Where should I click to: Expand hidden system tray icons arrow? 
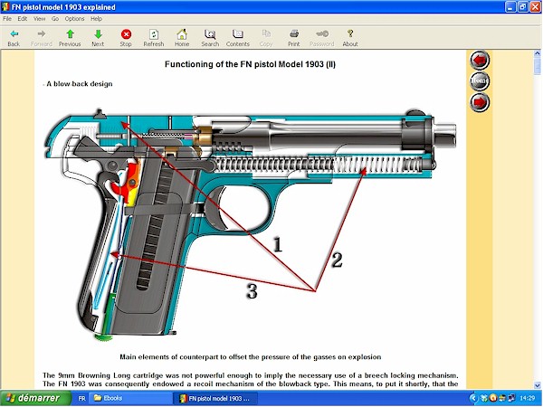click(x=473, y=398)
